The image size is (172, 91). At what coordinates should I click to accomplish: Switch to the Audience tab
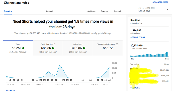click(91, 11)
